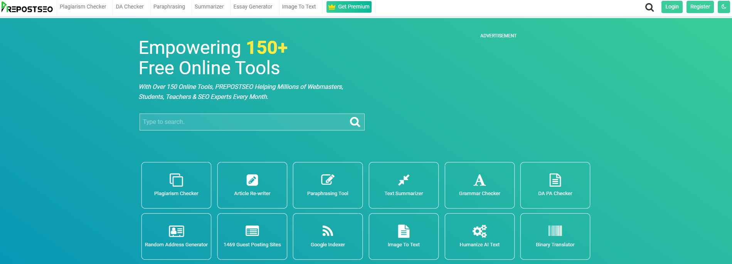Image resolution: width=732 pixels, height=264 pixels.
Task: Open Summarizer in top navigation
Action: pos(209,7)
